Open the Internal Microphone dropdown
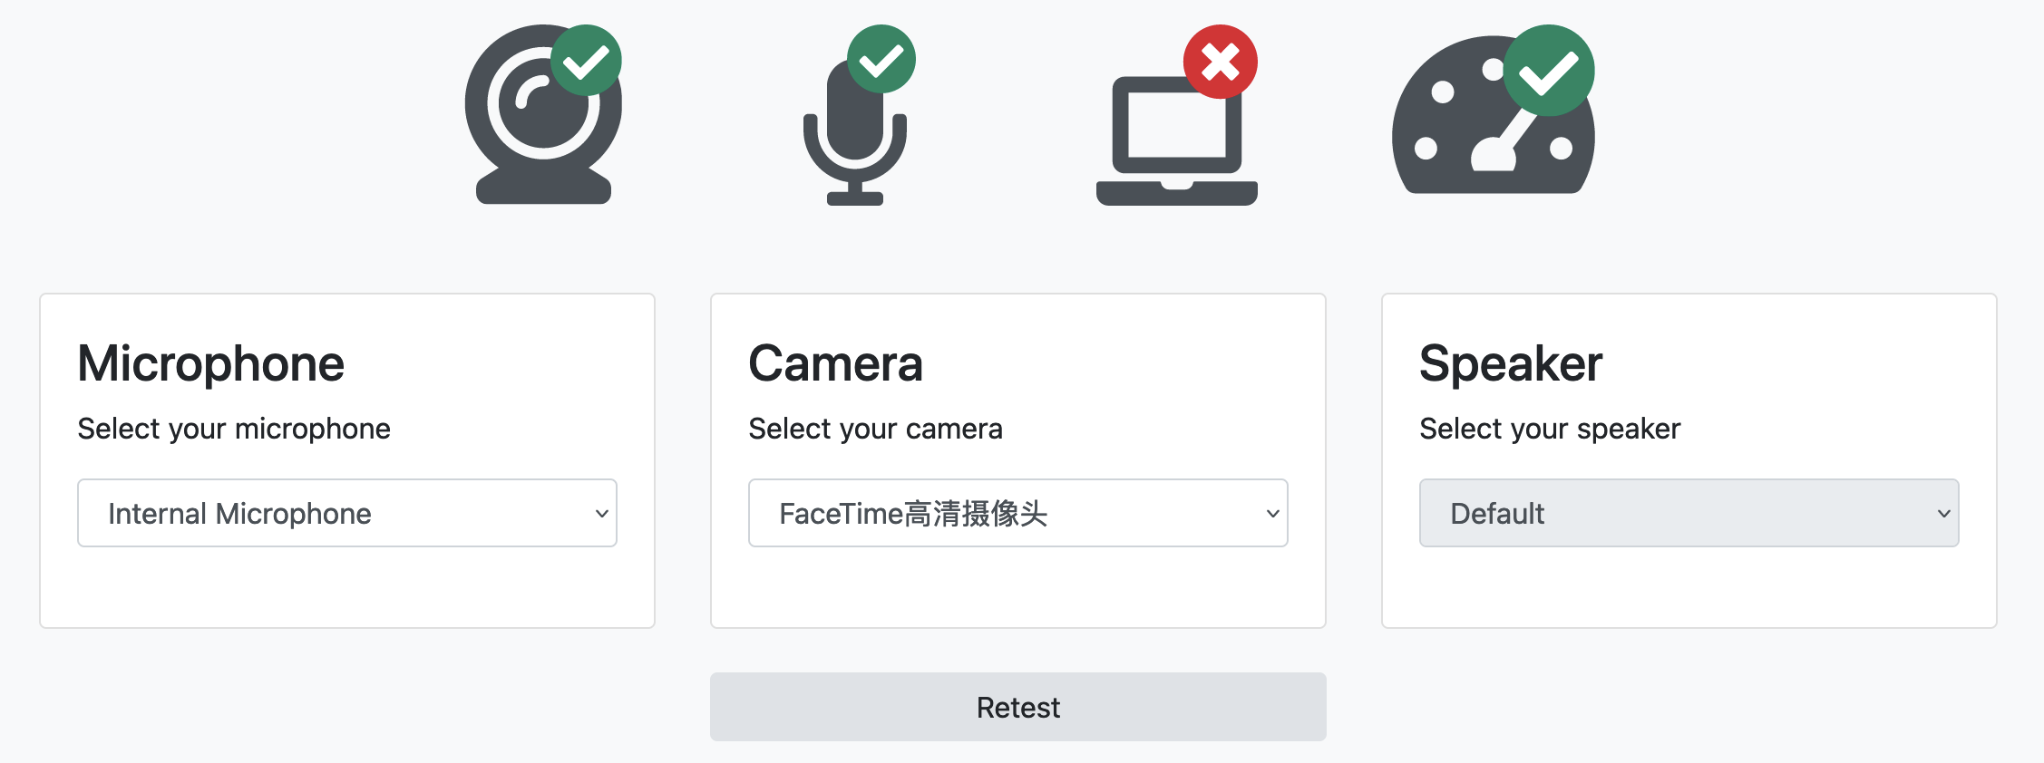Screen dimensions: 2044x763 coord(346,513)
